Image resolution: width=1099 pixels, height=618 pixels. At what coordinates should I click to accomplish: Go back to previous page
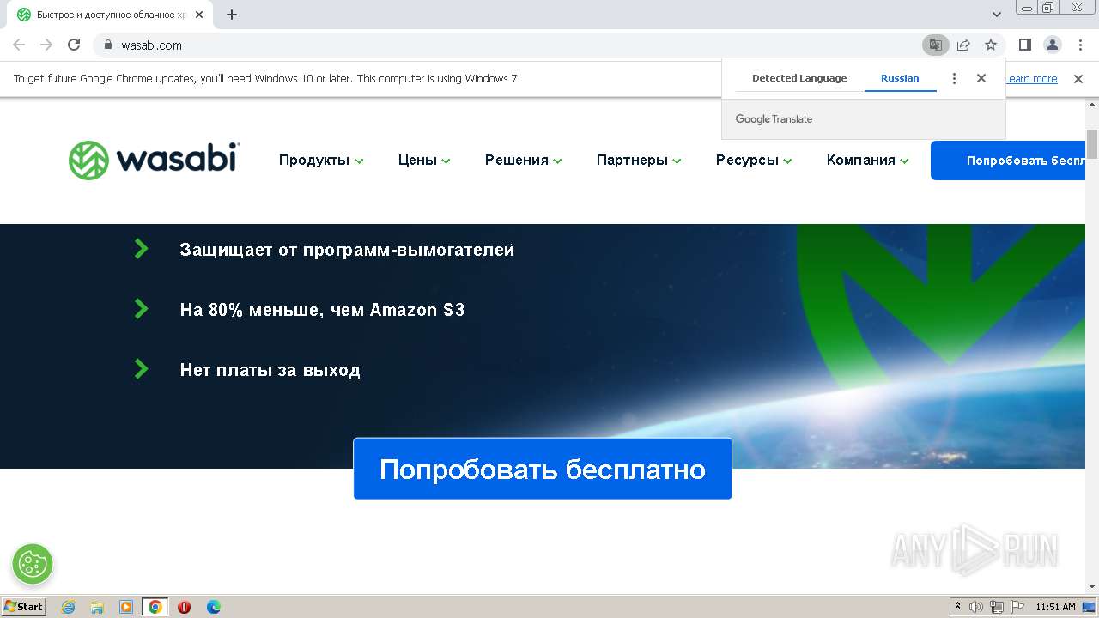pos(19,45)
